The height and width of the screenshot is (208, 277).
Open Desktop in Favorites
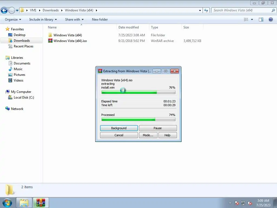(x=19, y=35)
